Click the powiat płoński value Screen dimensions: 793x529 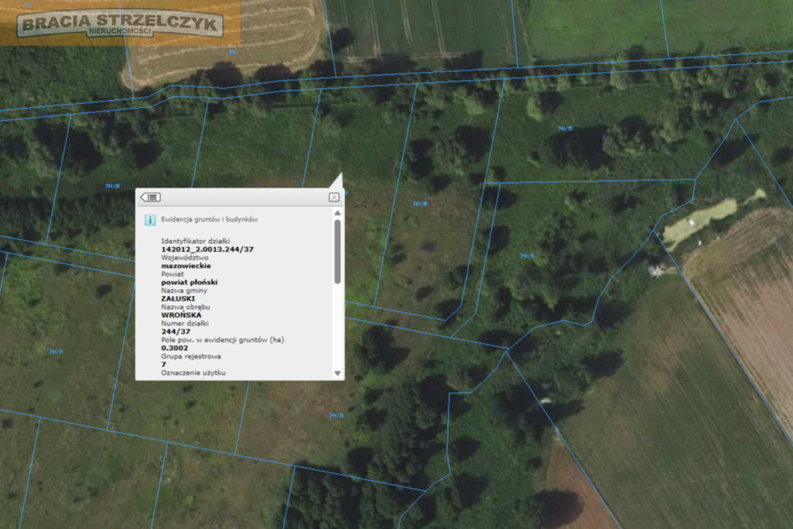[x=189, y=282]
